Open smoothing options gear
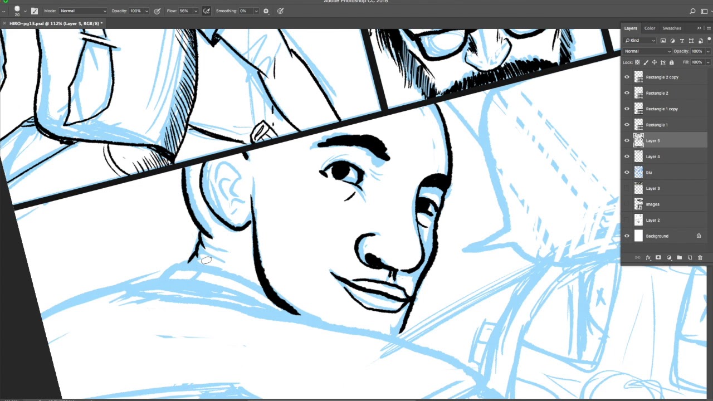Viewport: 713px width, 401px height. (x=266, y=11)
